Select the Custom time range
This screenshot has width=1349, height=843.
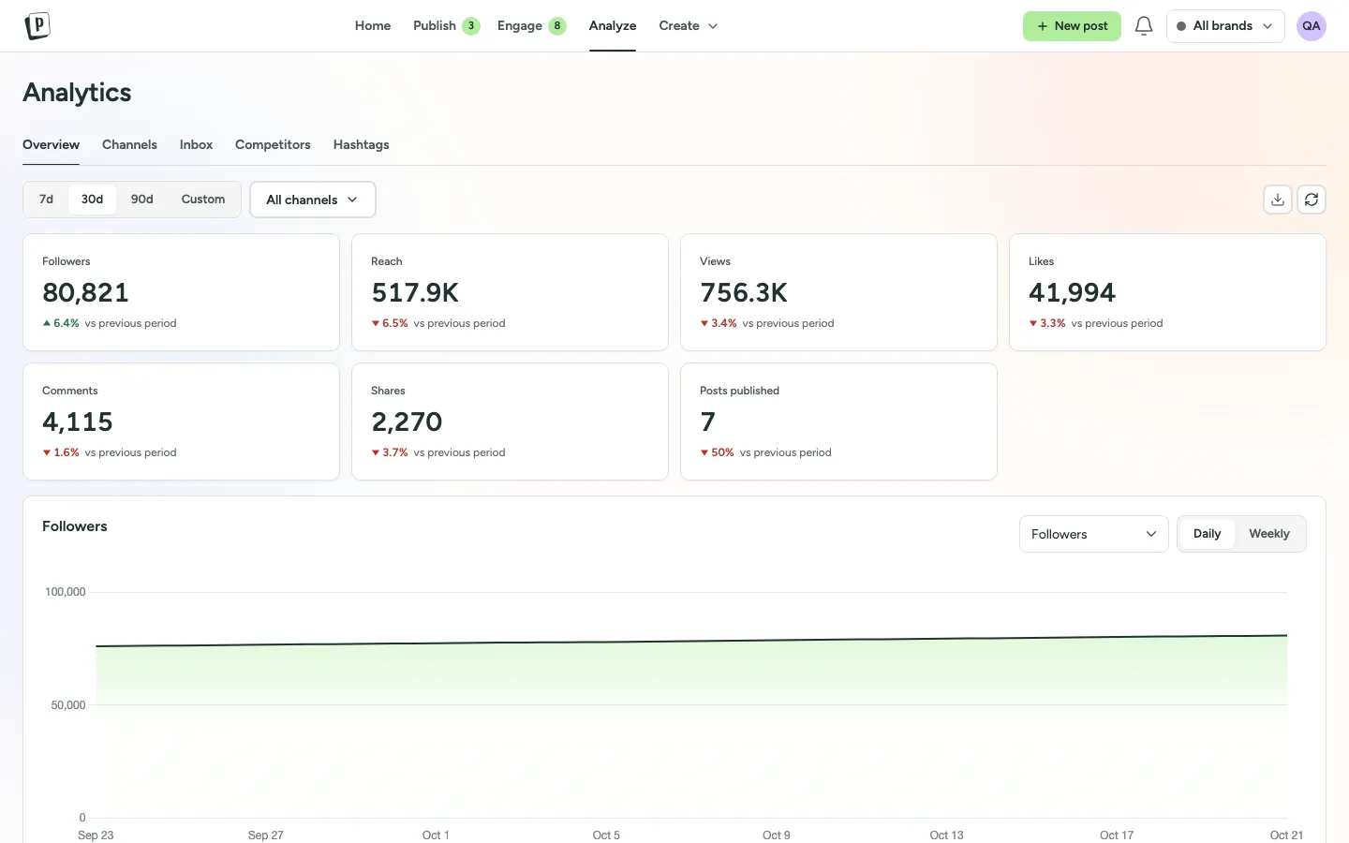(203, 200)
